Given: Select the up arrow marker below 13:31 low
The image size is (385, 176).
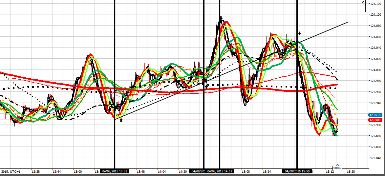Looking at the screenshot, I should coord(121,120).
